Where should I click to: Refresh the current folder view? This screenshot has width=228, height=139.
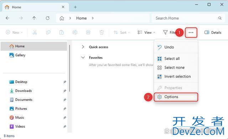47,18
